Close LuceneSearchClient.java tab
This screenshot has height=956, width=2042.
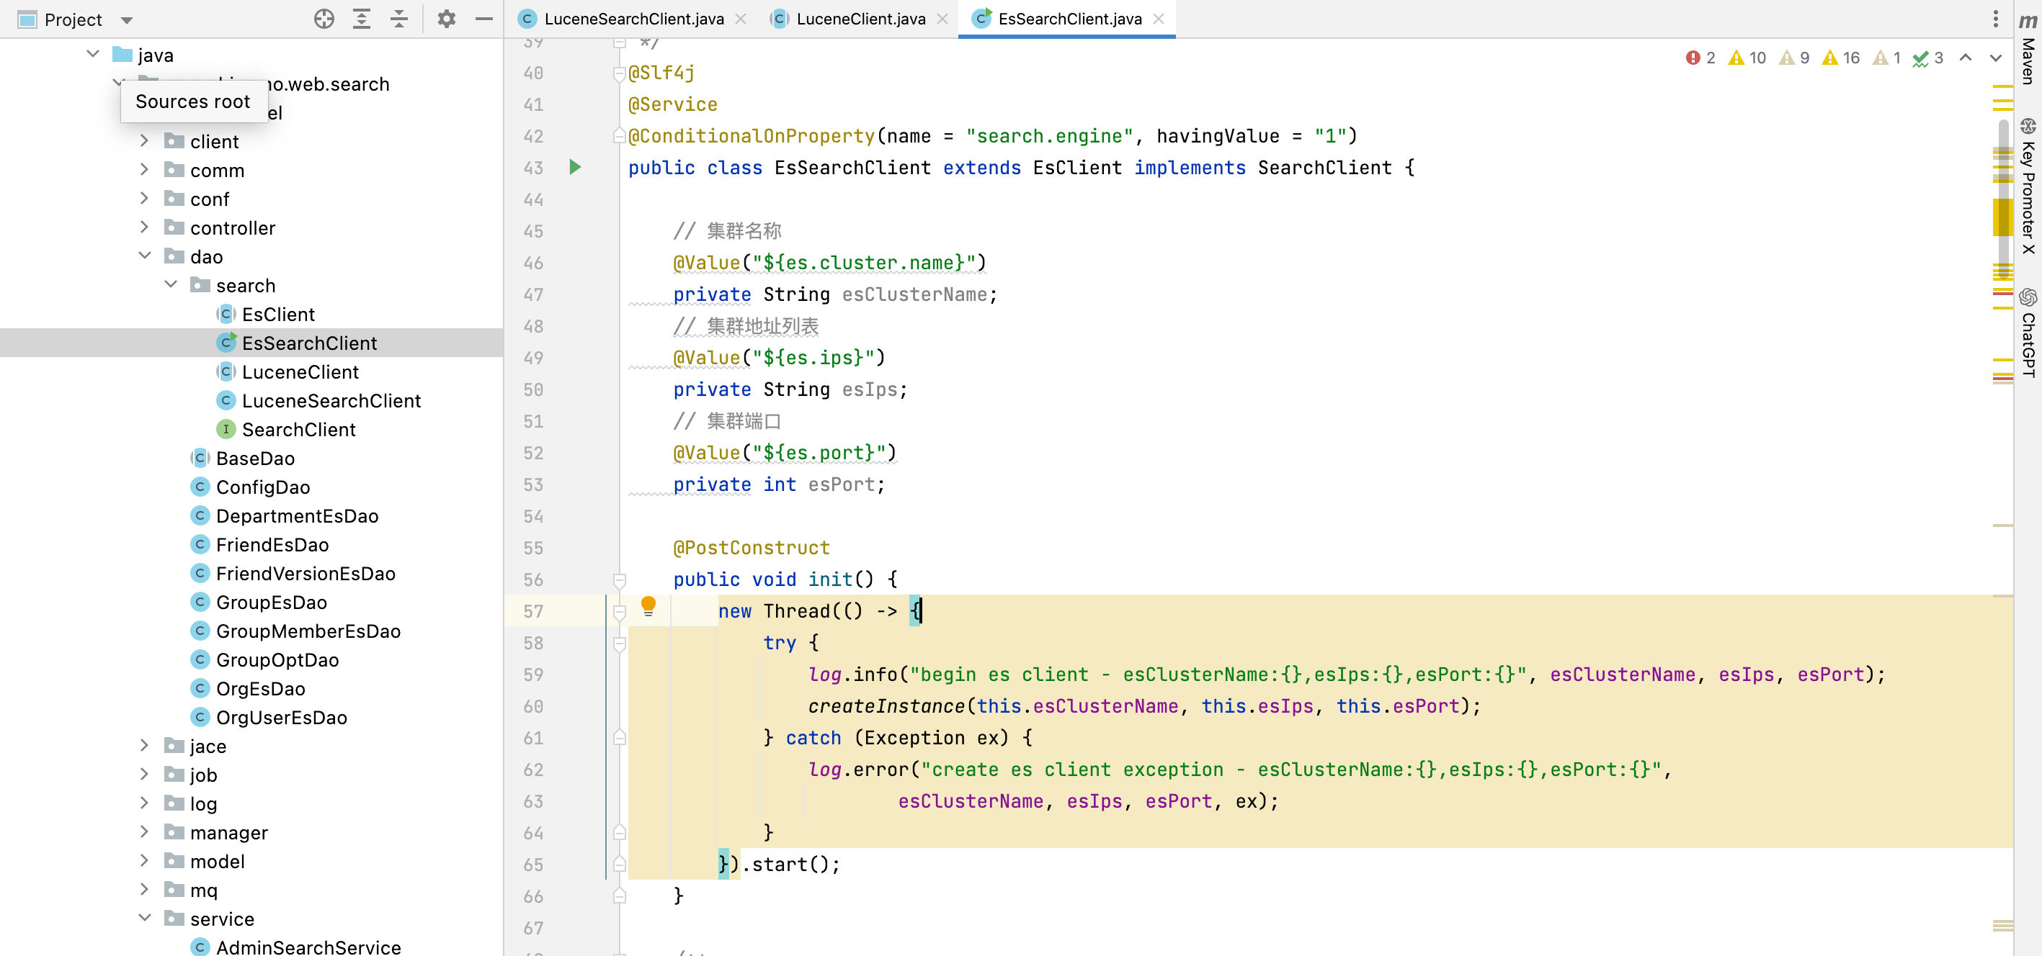pyautogui.click(x=741, y=19)
